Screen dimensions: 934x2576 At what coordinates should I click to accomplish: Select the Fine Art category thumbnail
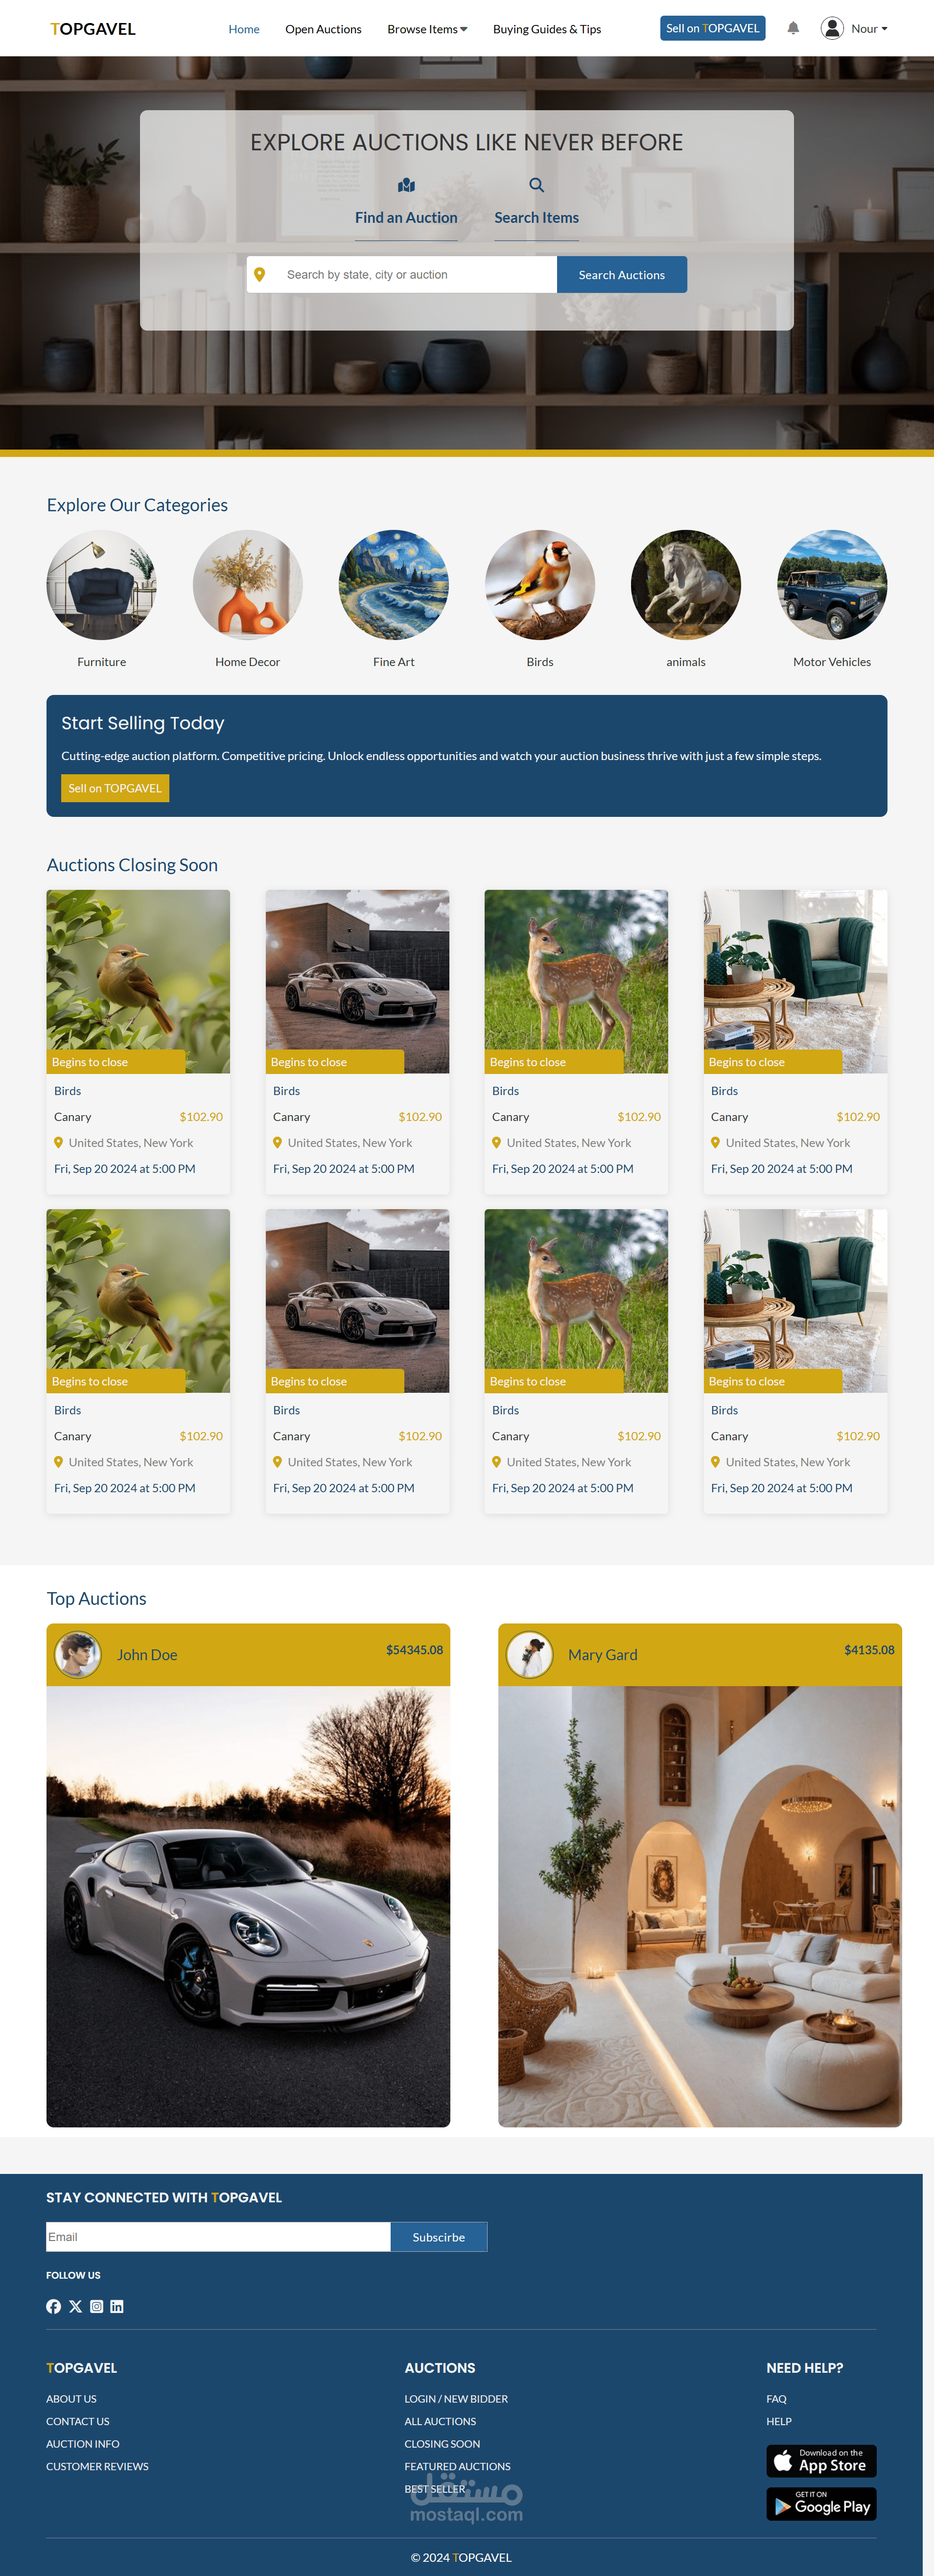coord(394,585)
